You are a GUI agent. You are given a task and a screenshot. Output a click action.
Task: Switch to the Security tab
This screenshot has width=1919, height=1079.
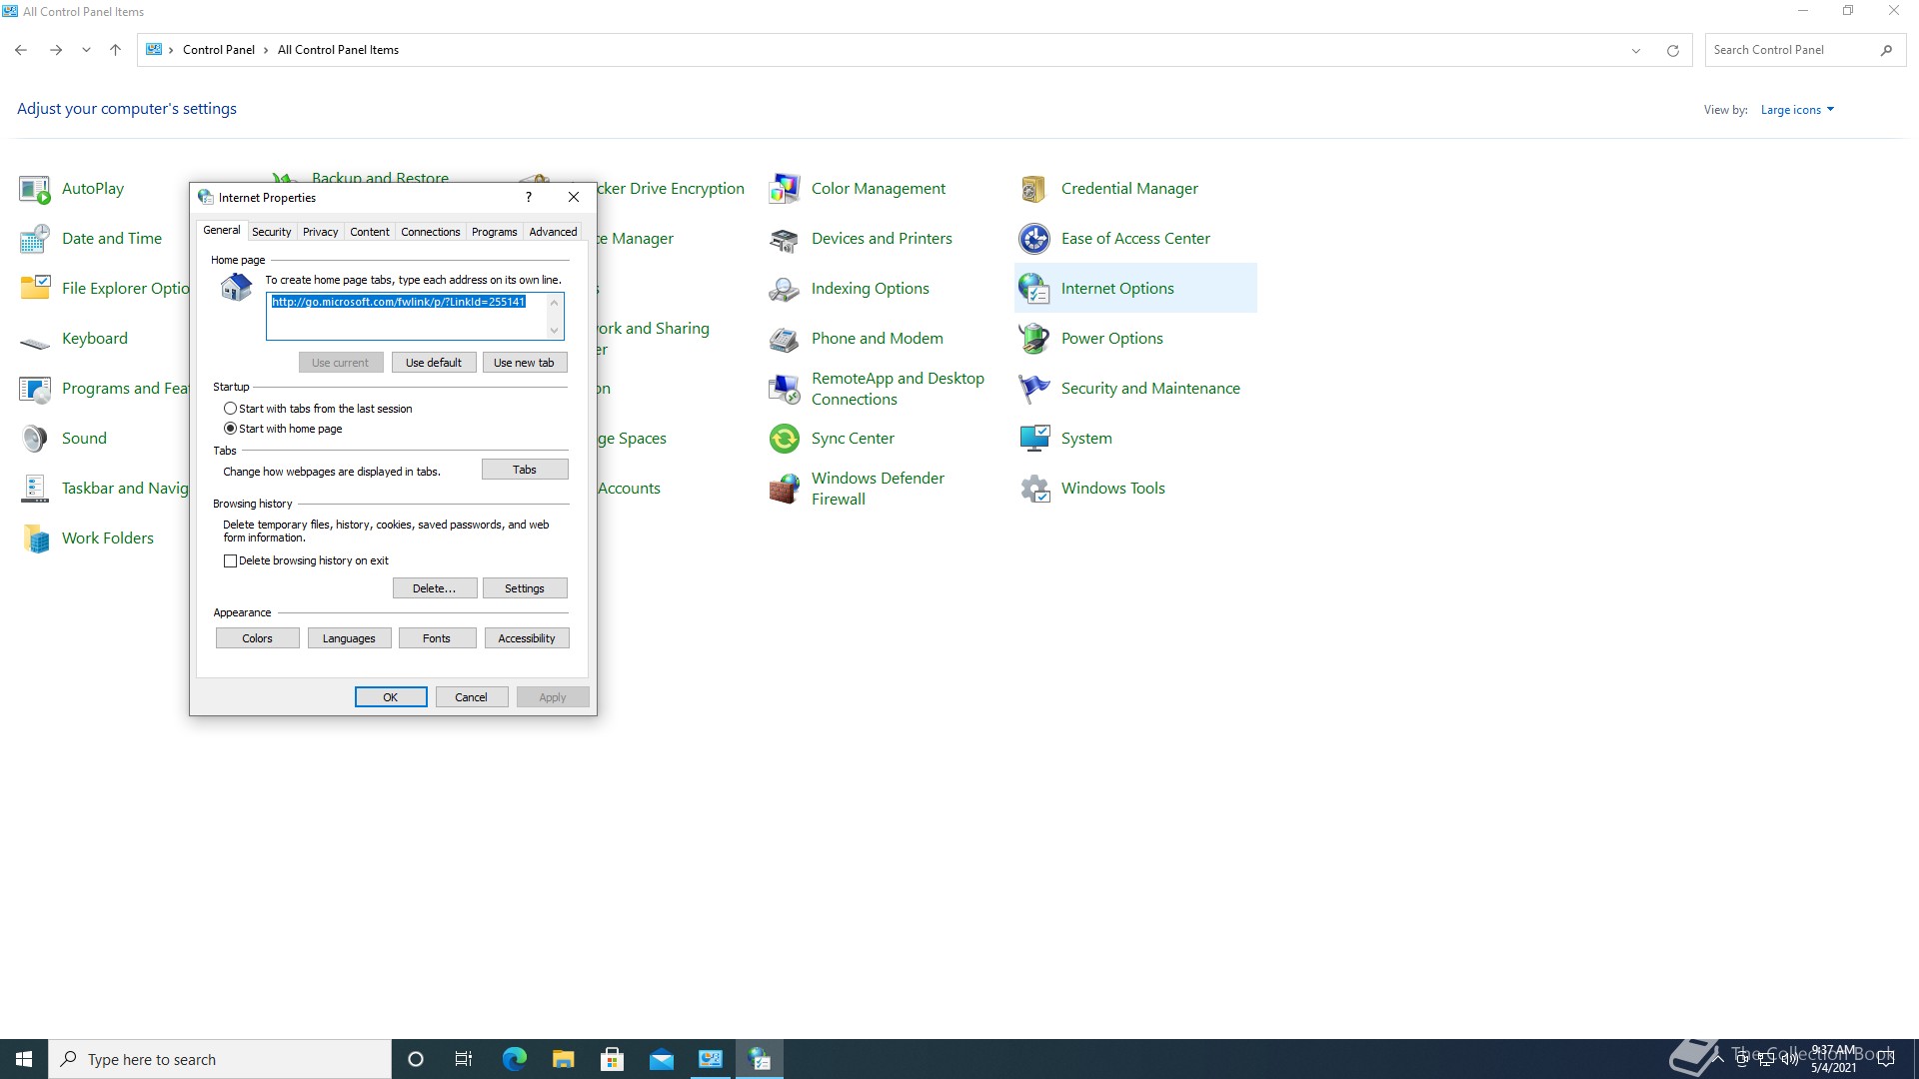[x=271, y=232]
